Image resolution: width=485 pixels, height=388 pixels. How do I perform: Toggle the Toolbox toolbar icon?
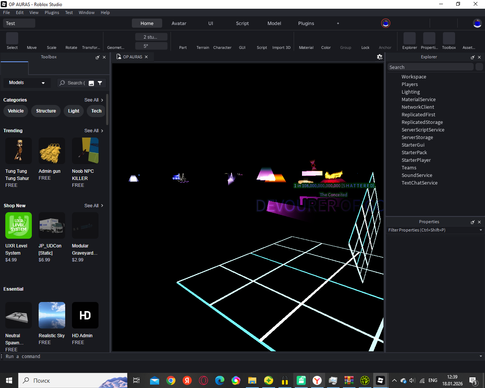[x=449, y=41]
